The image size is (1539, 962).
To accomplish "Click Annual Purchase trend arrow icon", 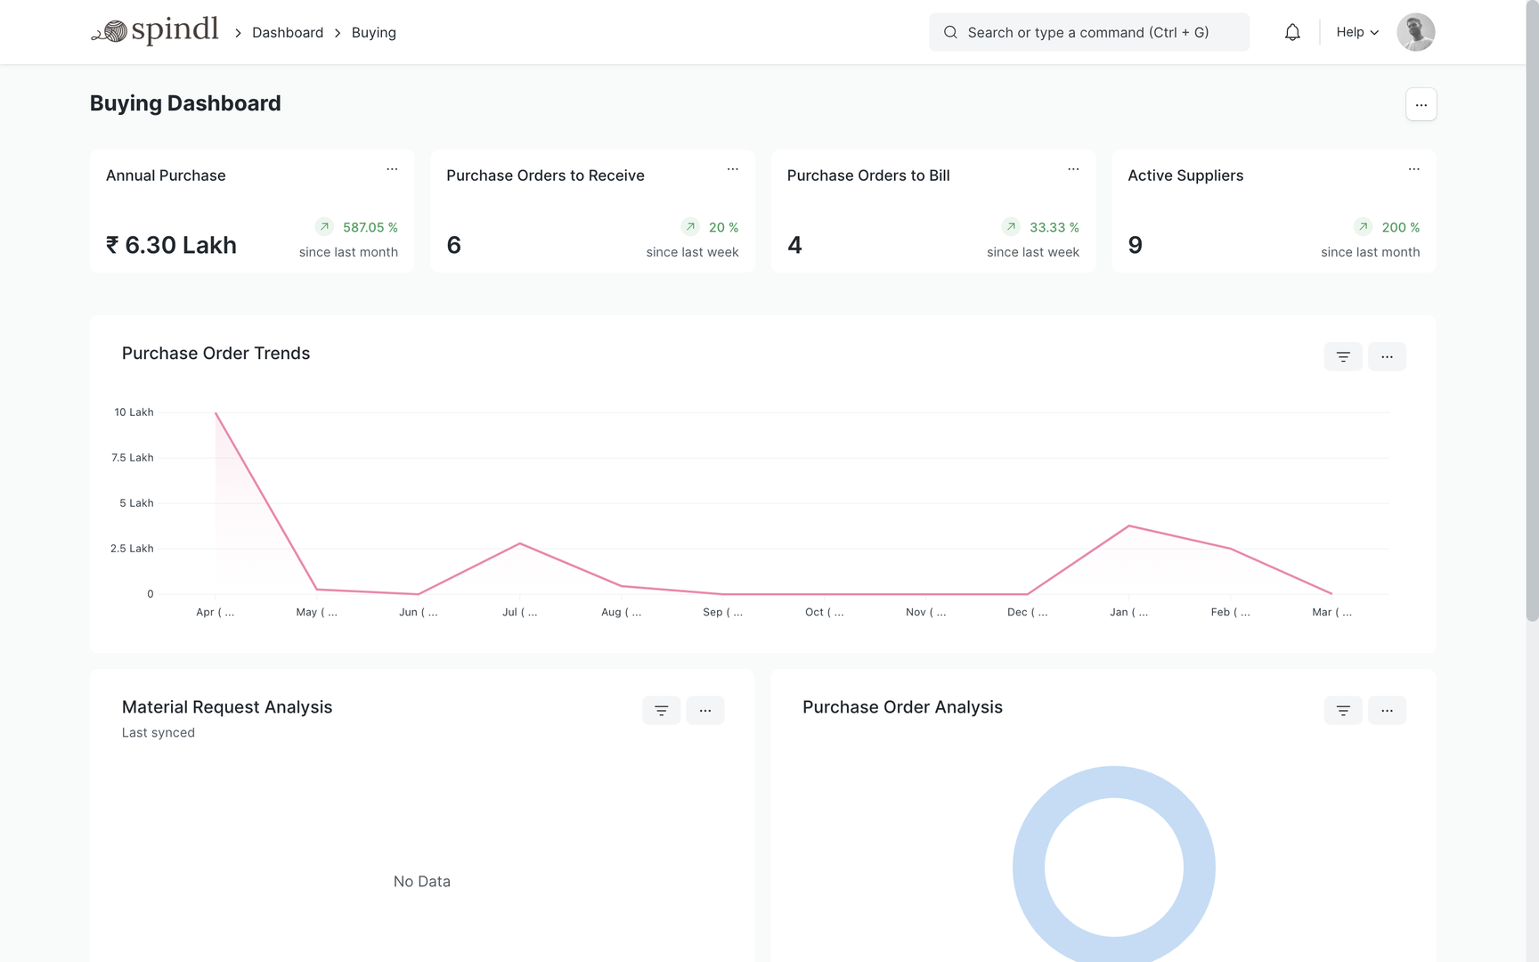I will click(324, 226).
